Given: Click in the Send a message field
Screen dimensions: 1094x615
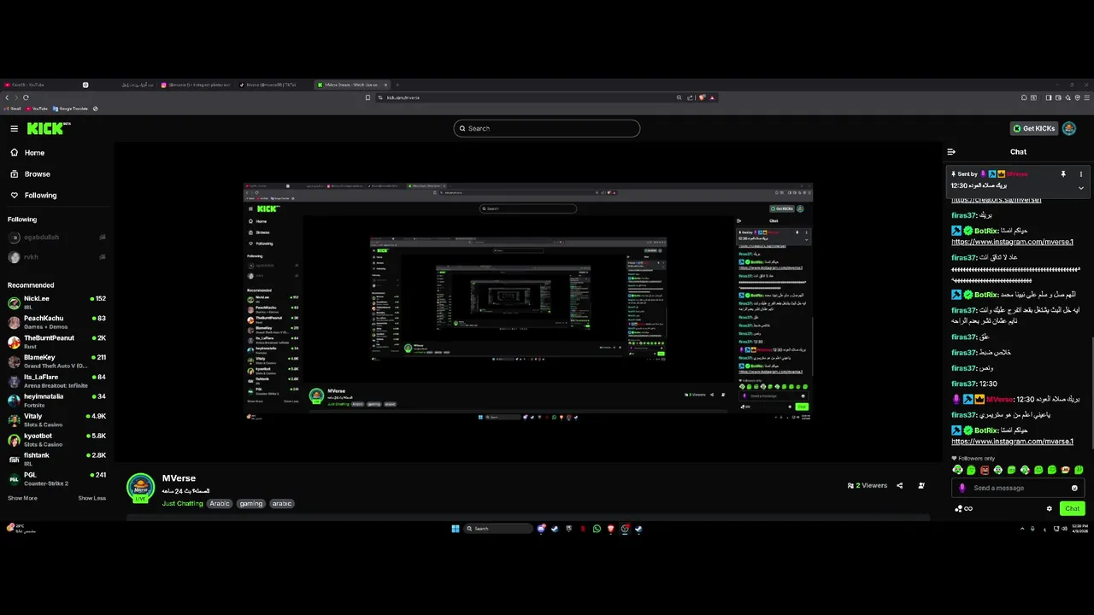Looking at the screenshot, I should [1017, 488].
